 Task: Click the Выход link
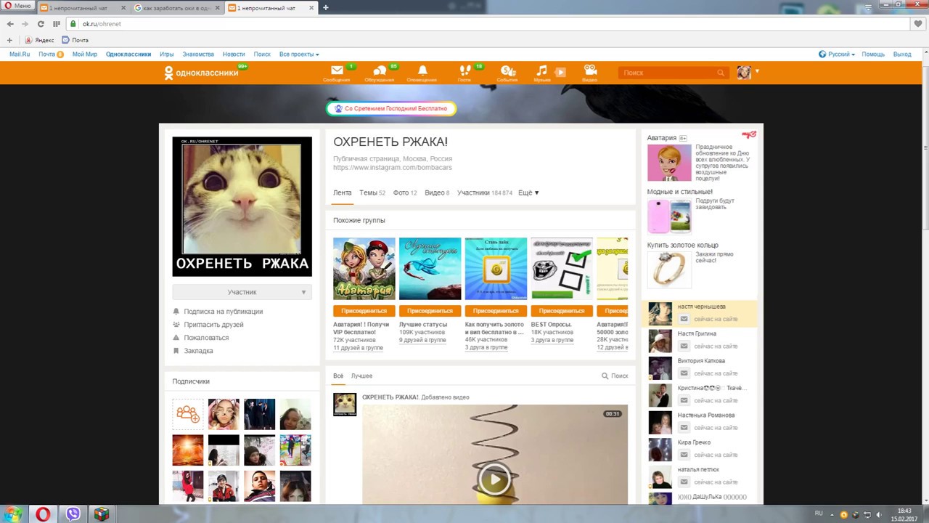point(902,54)
